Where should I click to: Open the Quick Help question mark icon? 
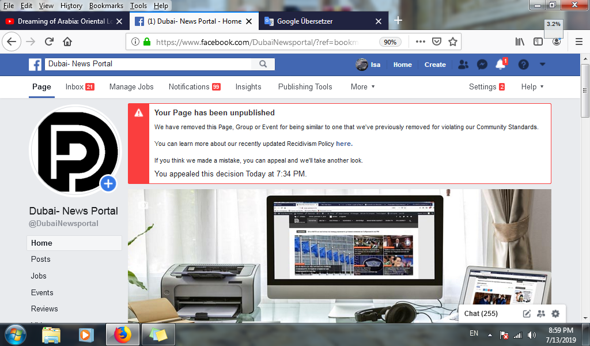[x=523, y=65]
